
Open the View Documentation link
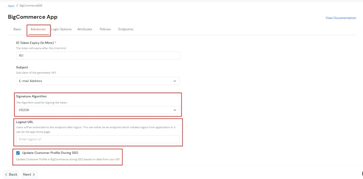(x=341, y=18)
